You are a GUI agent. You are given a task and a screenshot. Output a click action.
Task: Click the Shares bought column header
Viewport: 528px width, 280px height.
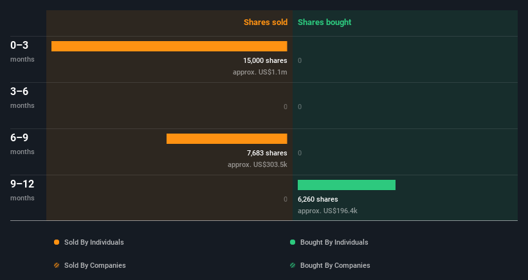click(324, 22)
